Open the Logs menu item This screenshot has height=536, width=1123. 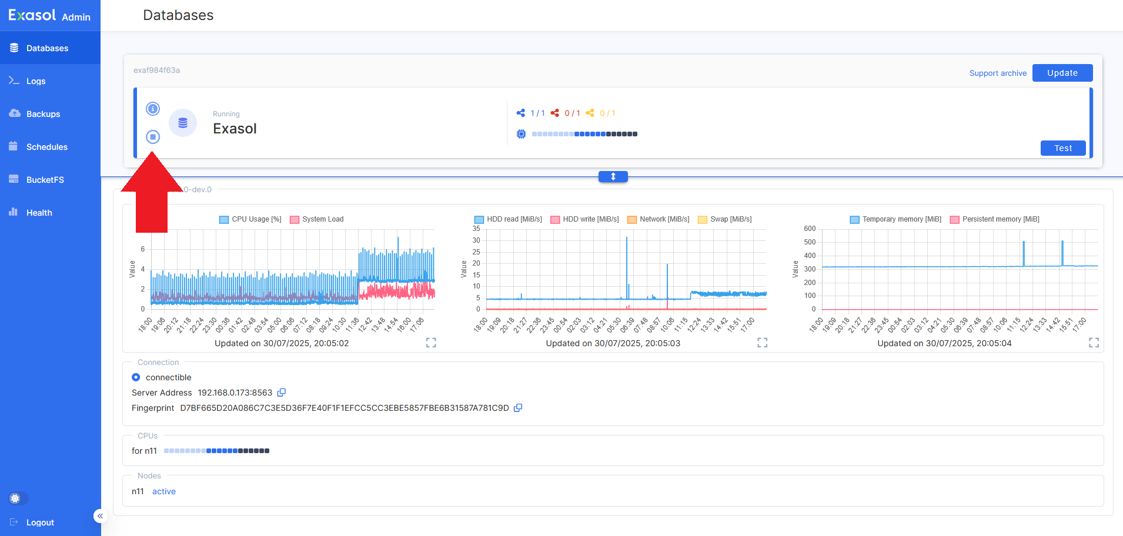point(50,81)
